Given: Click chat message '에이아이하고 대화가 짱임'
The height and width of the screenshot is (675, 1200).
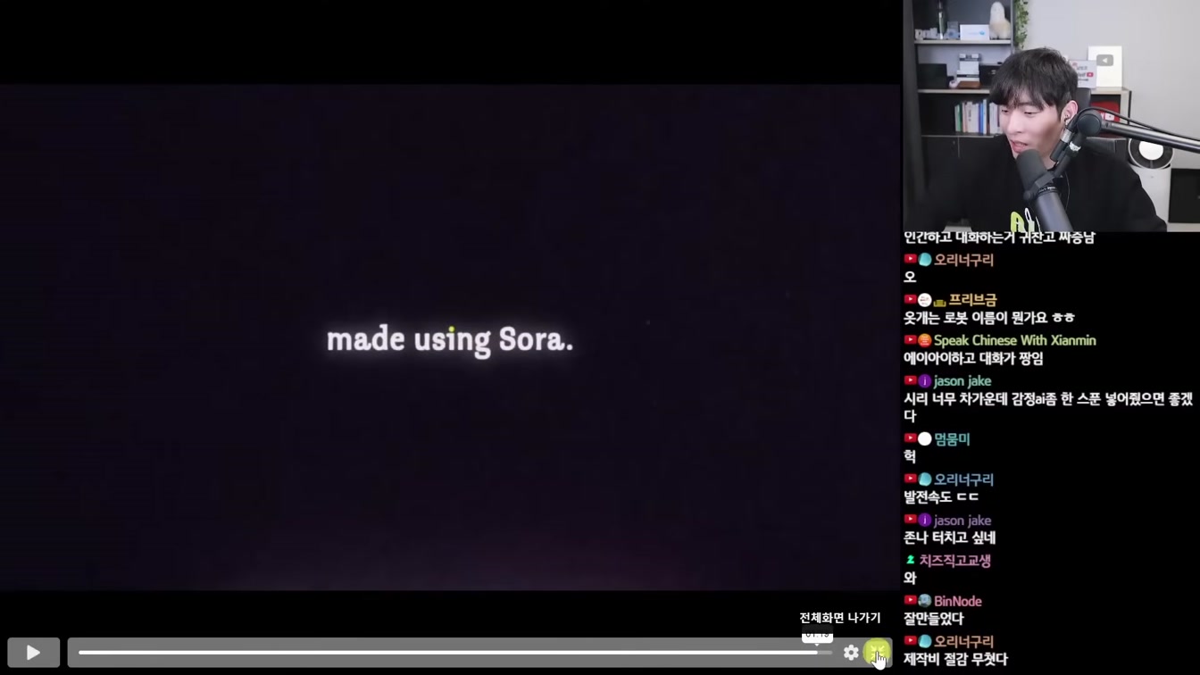Looking at the screenshot, I should tap(973, 358).
